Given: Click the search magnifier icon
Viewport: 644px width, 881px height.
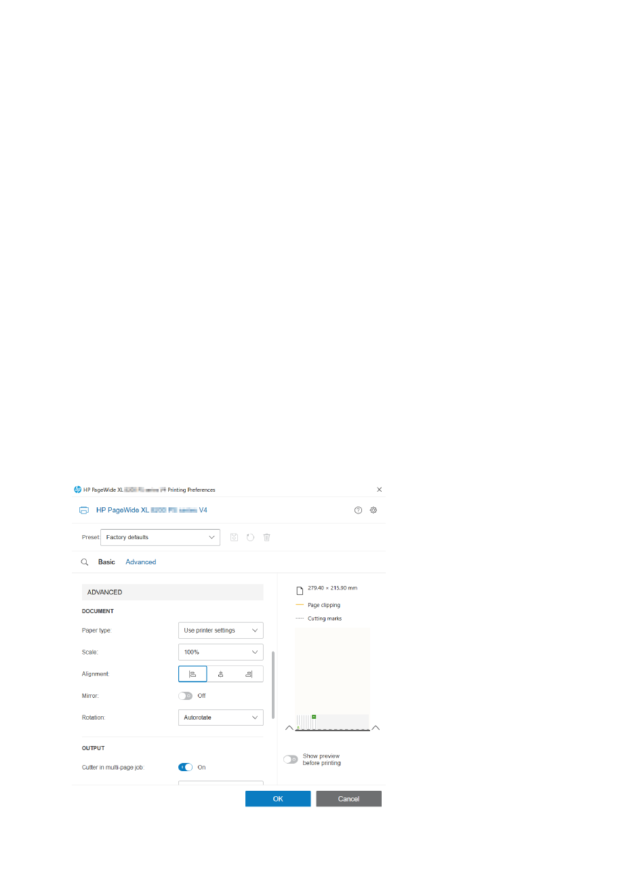Looking at the screenshot, I should (85, 562).
